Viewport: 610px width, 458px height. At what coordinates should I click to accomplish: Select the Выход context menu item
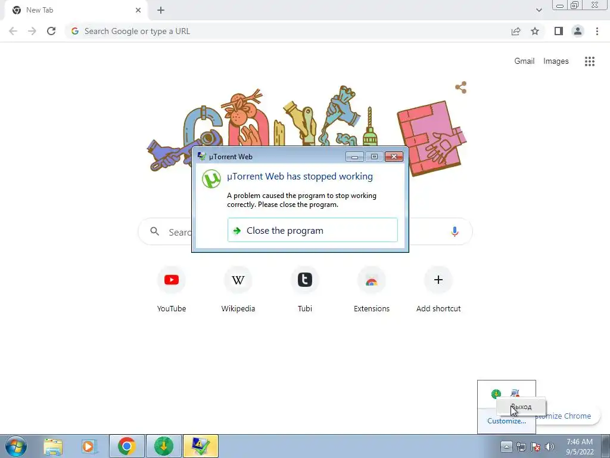pyautogui.click(x=521, y=407)
